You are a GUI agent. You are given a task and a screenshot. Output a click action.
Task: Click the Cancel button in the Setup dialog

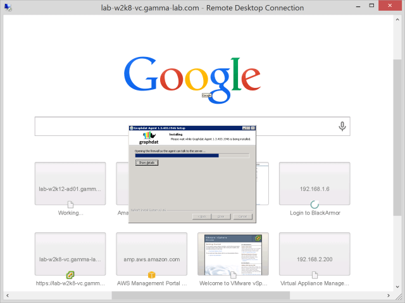[242, 216]
